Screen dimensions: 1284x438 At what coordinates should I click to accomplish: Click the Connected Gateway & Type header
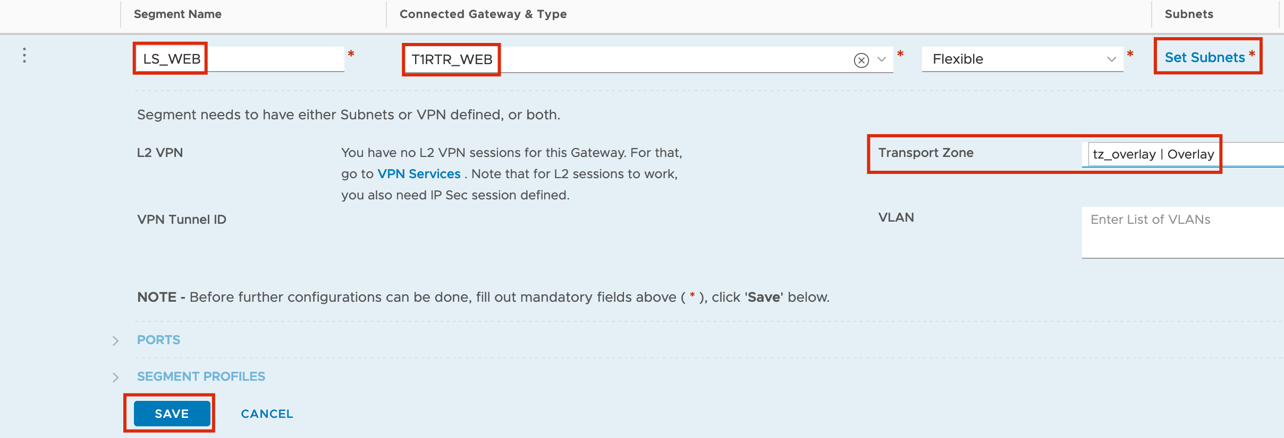pos(483,14)
